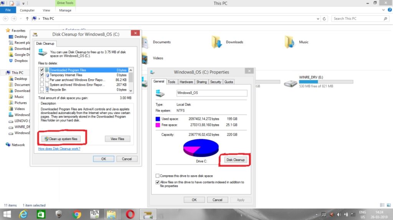Viewport: 393px width, 220px height.
Task: Click the volume speaker tray icon
Action: [x=339, y=215]
